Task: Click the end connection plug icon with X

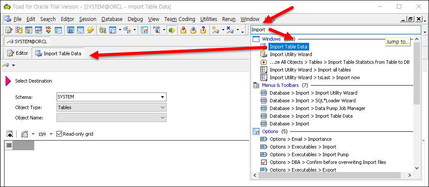Action: [x=230, y=30]
